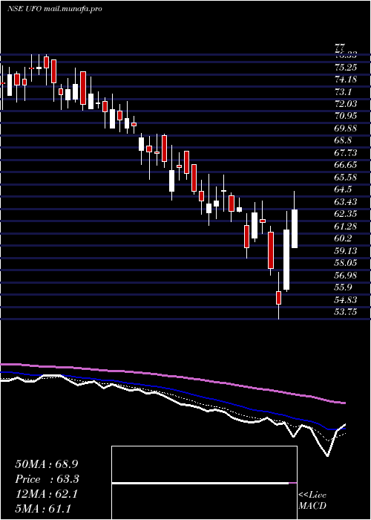
Task: Click the NSE UFO mail.munafa.pro title text
Action: pos(54,9)
